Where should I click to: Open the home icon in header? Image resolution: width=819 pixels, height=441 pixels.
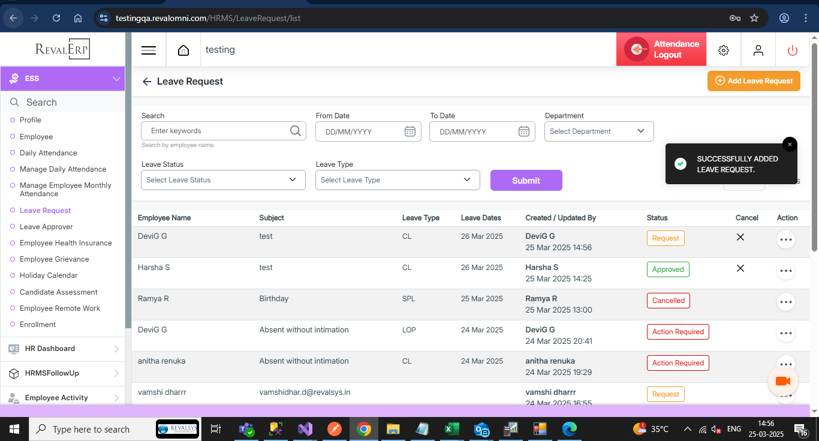click(183, 50)
